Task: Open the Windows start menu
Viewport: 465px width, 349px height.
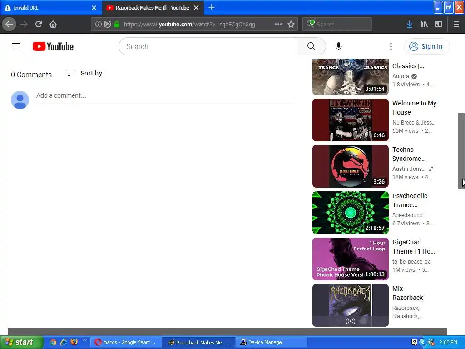Action: pos(21,342)
